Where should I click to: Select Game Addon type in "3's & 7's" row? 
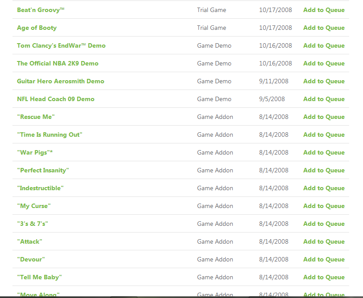coord(215,224)
